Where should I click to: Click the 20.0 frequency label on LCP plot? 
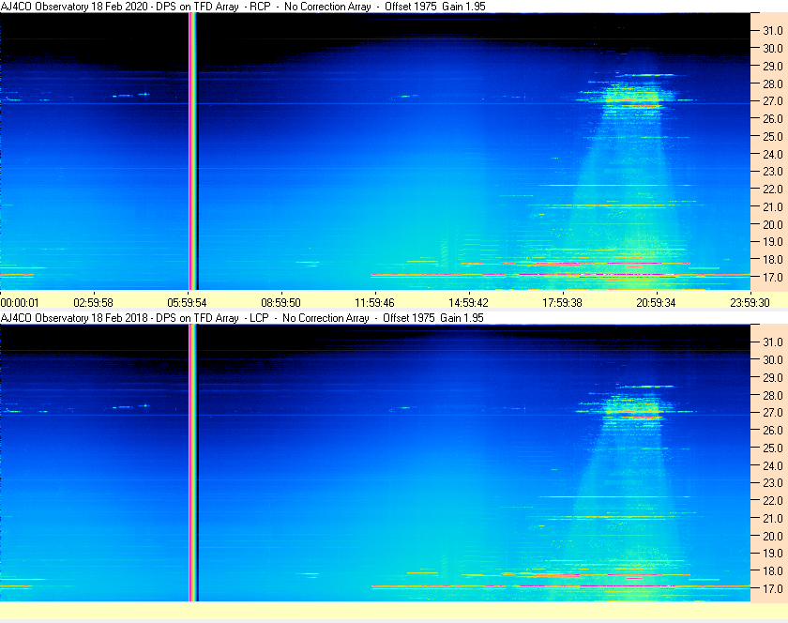pos(773,536)
